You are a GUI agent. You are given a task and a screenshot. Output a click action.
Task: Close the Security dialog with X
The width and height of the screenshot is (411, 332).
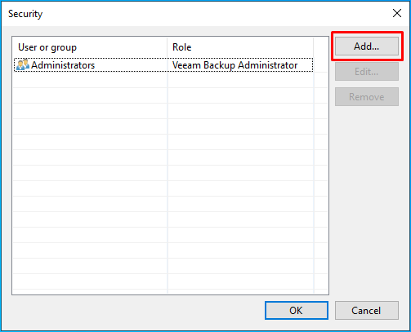pos(397,13)
